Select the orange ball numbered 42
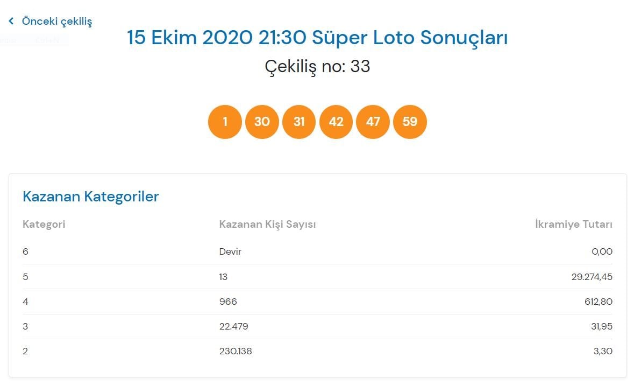 pos(336,122)
